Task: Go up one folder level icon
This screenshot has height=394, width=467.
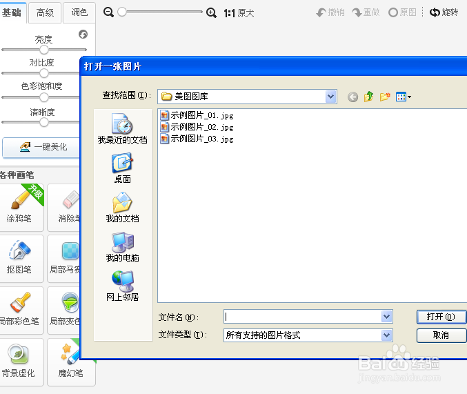Action: point(368,97)
